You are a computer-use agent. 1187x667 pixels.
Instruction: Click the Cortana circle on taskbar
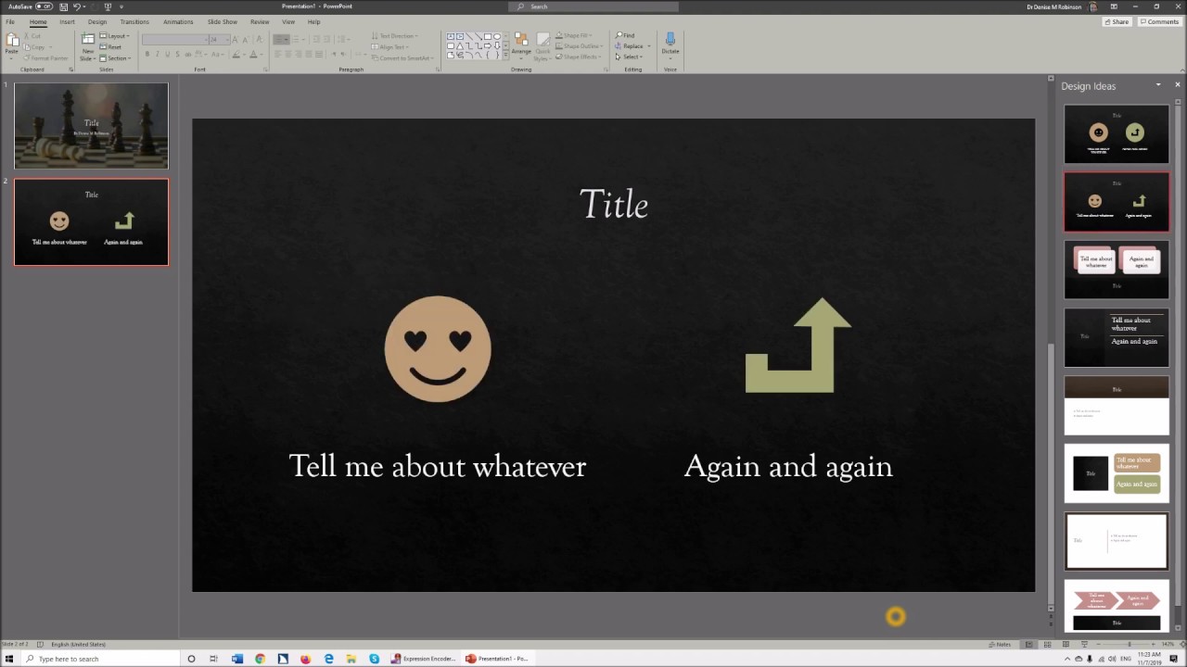pos(191,659)
